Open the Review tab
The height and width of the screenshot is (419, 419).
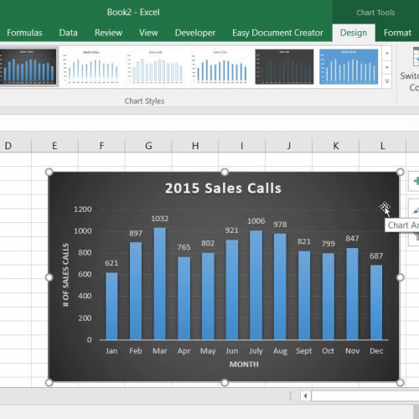108,33
